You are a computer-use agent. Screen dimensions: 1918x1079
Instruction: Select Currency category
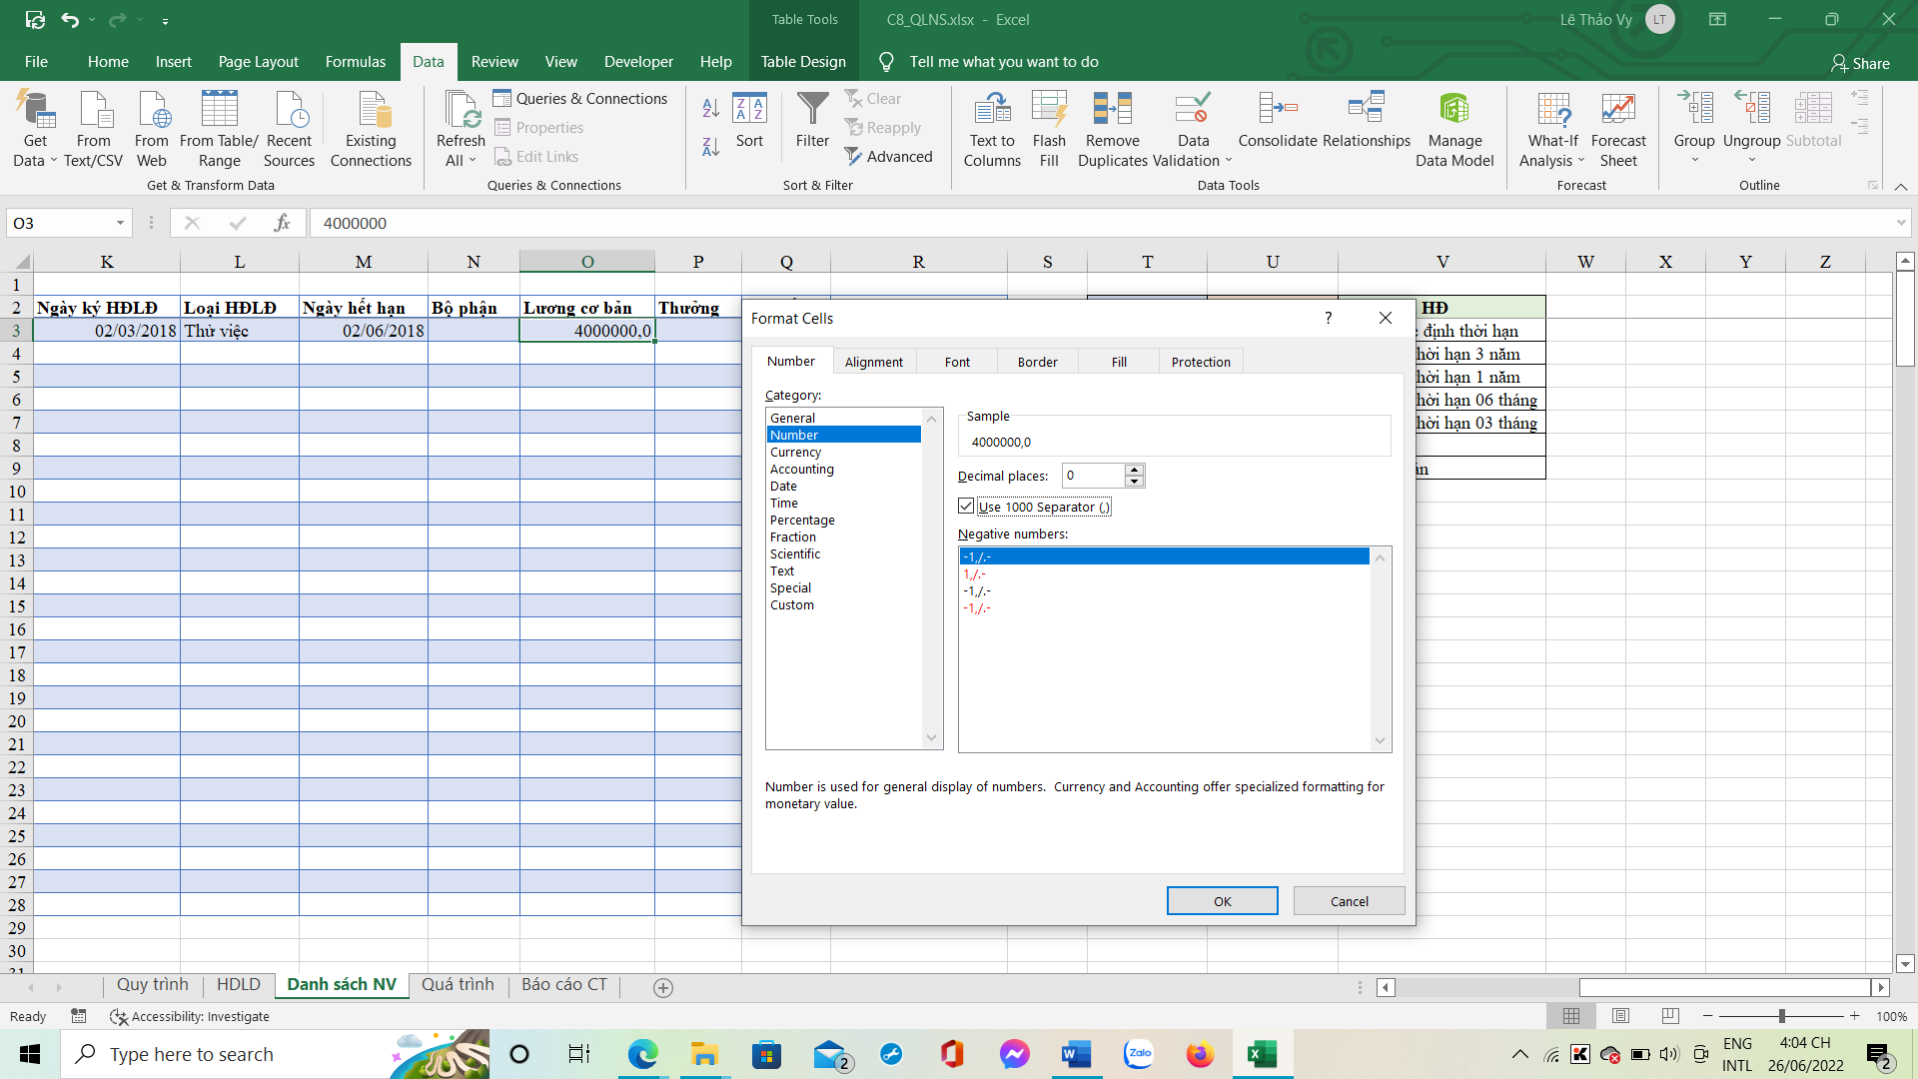(795, 453)
